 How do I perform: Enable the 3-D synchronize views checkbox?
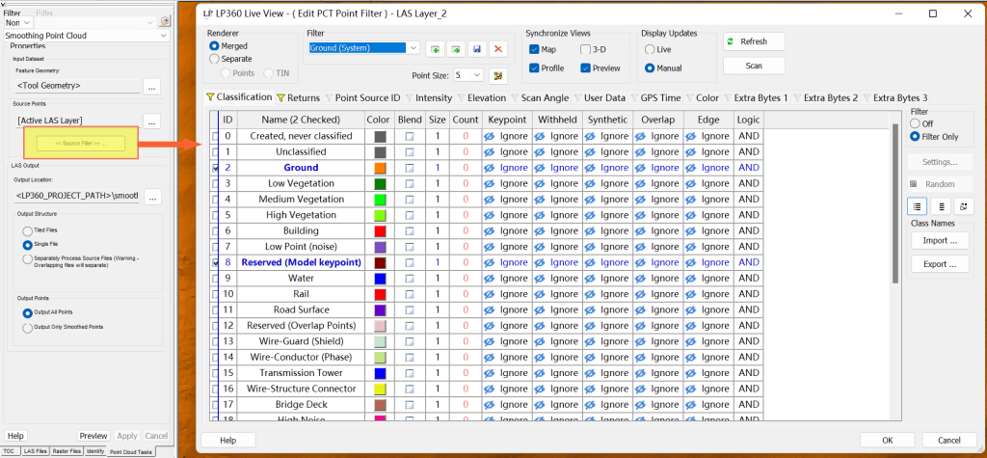[586, 49]
